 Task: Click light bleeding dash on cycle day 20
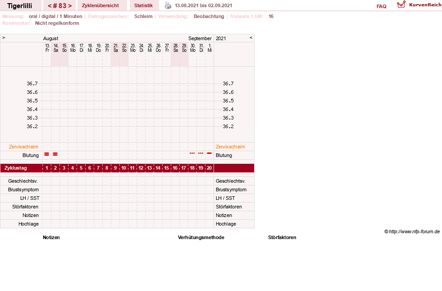[209, 153]
